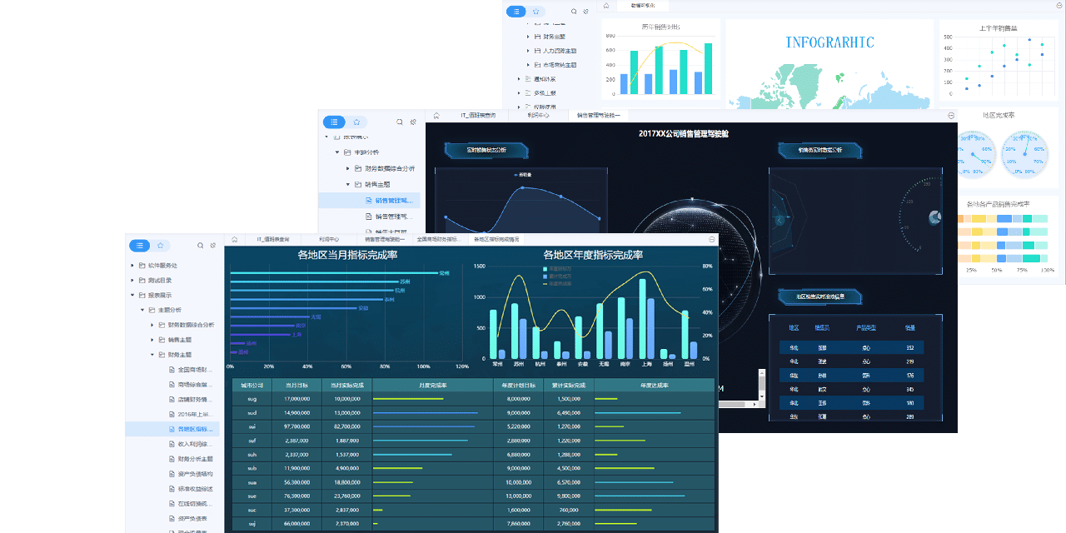Click the 城市公司 table column header

[x=252, y=386]
